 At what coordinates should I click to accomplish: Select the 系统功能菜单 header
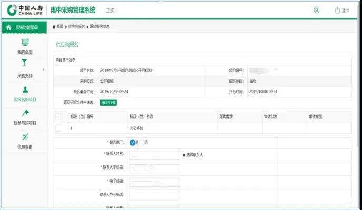[x=24, y=27]
